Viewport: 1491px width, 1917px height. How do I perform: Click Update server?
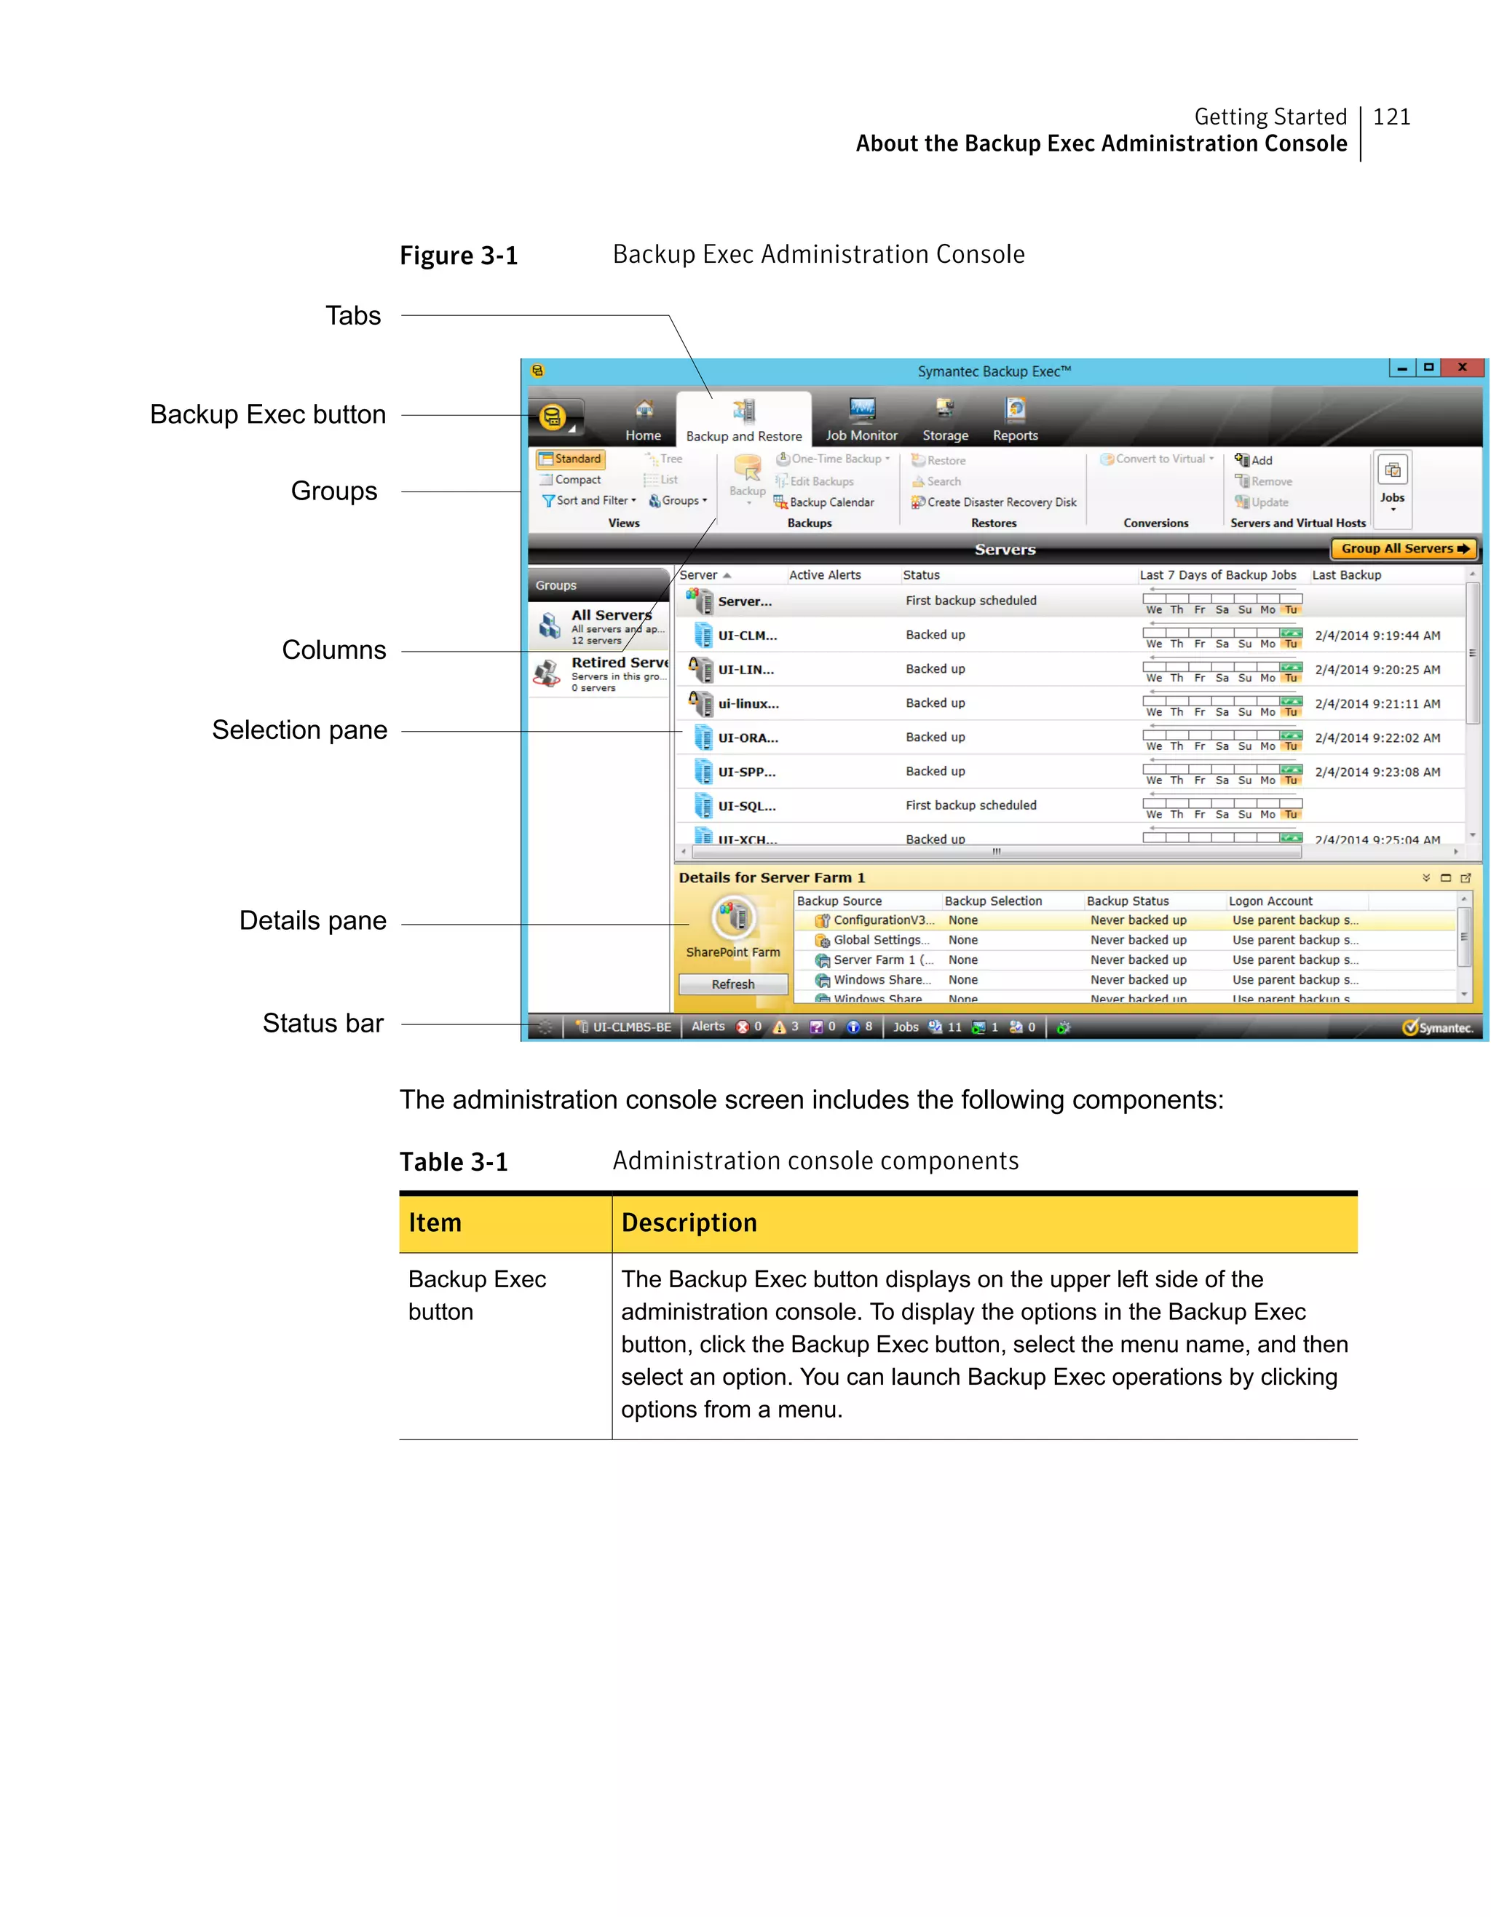pyautogui.click(x=1262, y=503)
